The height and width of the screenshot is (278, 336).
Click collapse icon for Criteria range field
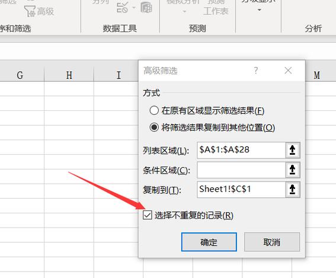(293, 170)
